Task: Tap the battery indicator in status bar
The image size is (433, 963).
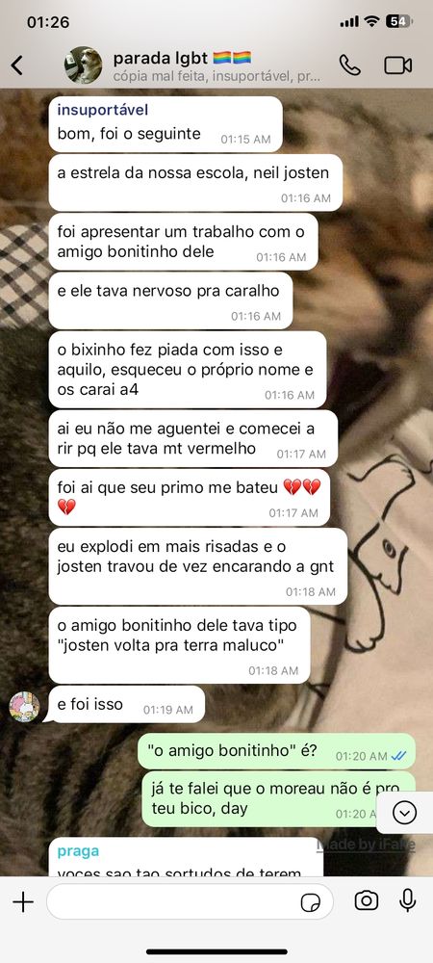Action: (398, 21)
